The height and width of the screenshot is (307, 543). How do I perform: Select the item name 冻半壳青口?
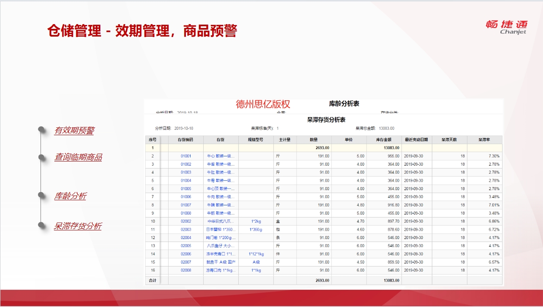coord(221,254)
